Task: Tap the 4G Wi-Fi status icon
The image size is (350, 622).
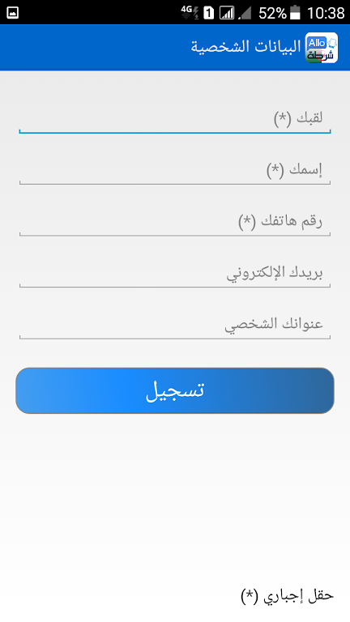Action: coord(190,13)
